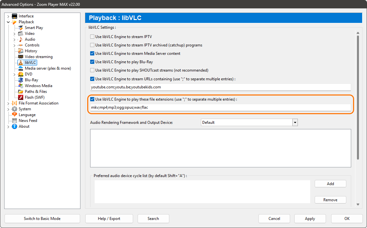367x228 pixels.
Task: Switch to Basic Mode
Action: click(42, 219)
